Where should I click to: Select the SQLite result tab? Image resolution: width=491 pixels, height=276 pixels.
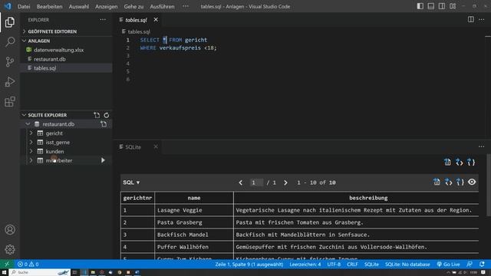(x=133, y=146)
